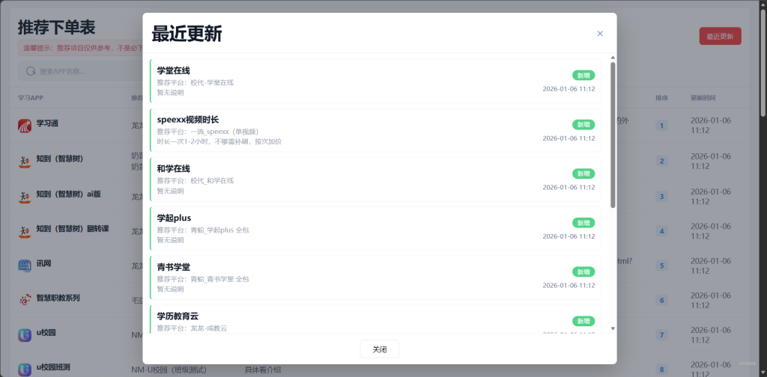Click the 新增 badge on 学堂在线
Image resolution: width=767 pixels, height=377 pixels.
tap(583, 76)
